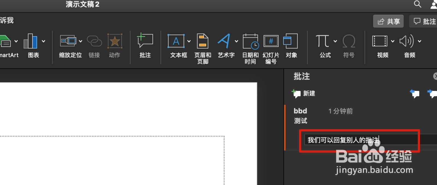The width and height of the screenshot is (437, 185).
Task: Click the reply text field
Action: [x=371, y=140]
